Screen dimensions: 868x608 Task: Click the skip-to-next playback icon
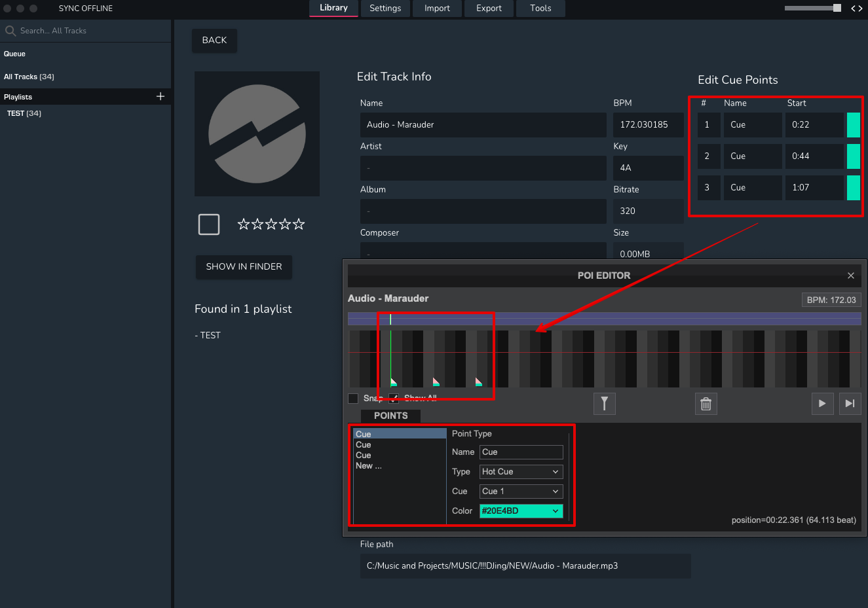point(850,404)
